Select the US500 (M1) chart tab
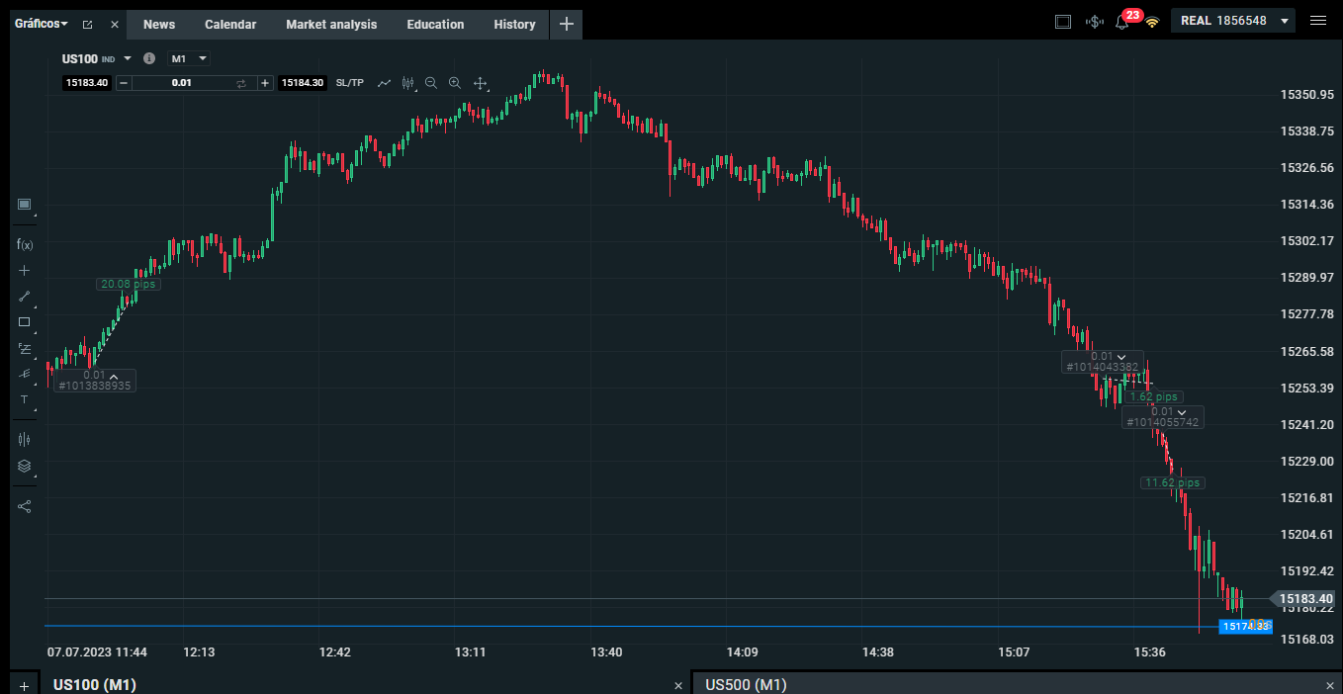This screenshot has width=1343, height=694. [747, 684]
